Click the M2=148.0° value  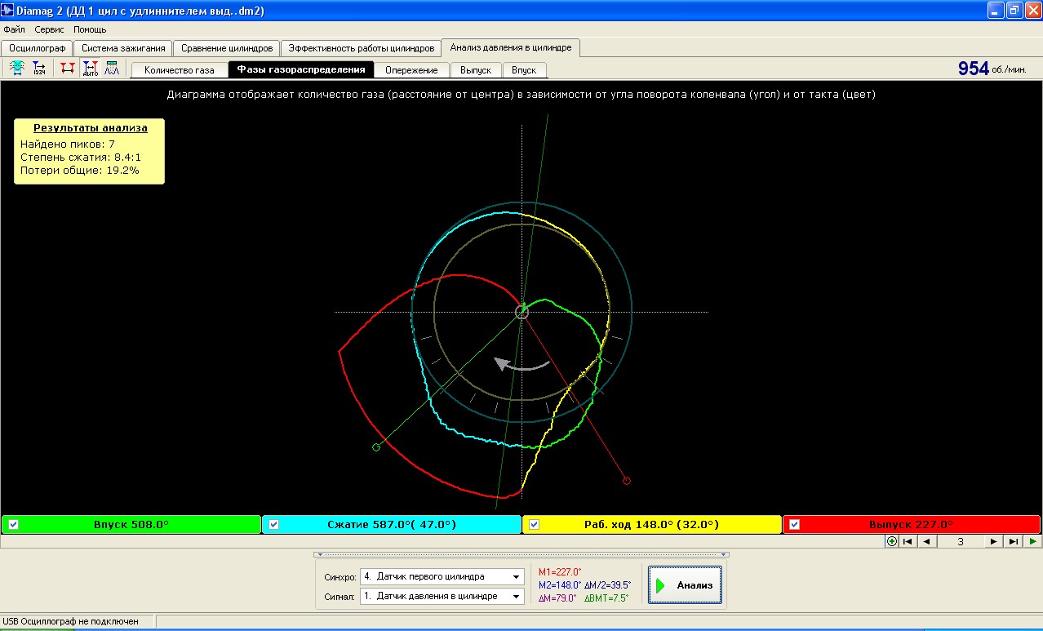[x=560, y=585]
